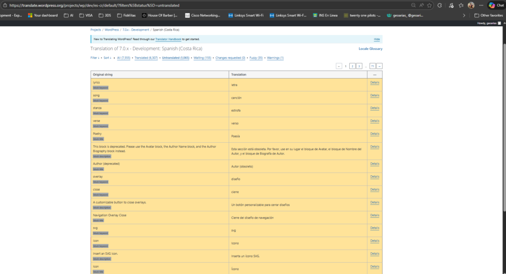Open the favorites list icon
Image resolution: width=506 pixels, height=274 pixels.
461,5
